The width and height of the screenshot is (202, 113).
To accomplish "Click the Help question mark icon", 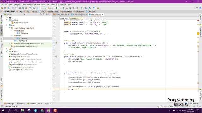I will tap(94, 8).
